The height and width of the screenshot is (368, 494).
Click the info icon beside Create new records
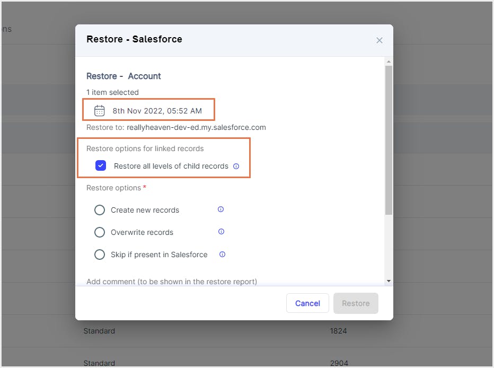tap(221, 209)
